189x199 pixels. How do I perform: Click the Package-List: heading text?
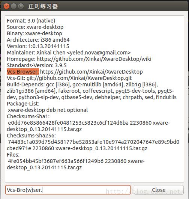23,104
